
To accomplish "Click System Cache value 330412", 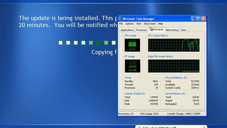I will [195, 88].
